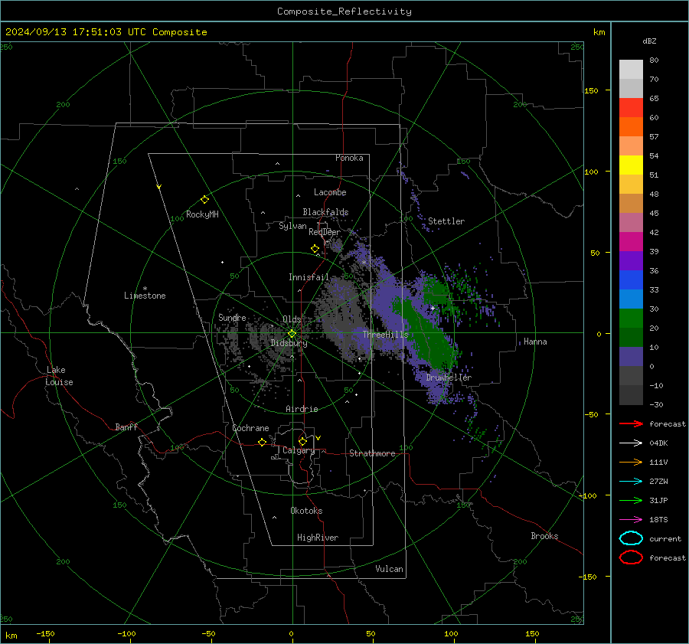Click the Calgary city label
Screen dimensions: 689x644
coord(299,450)
